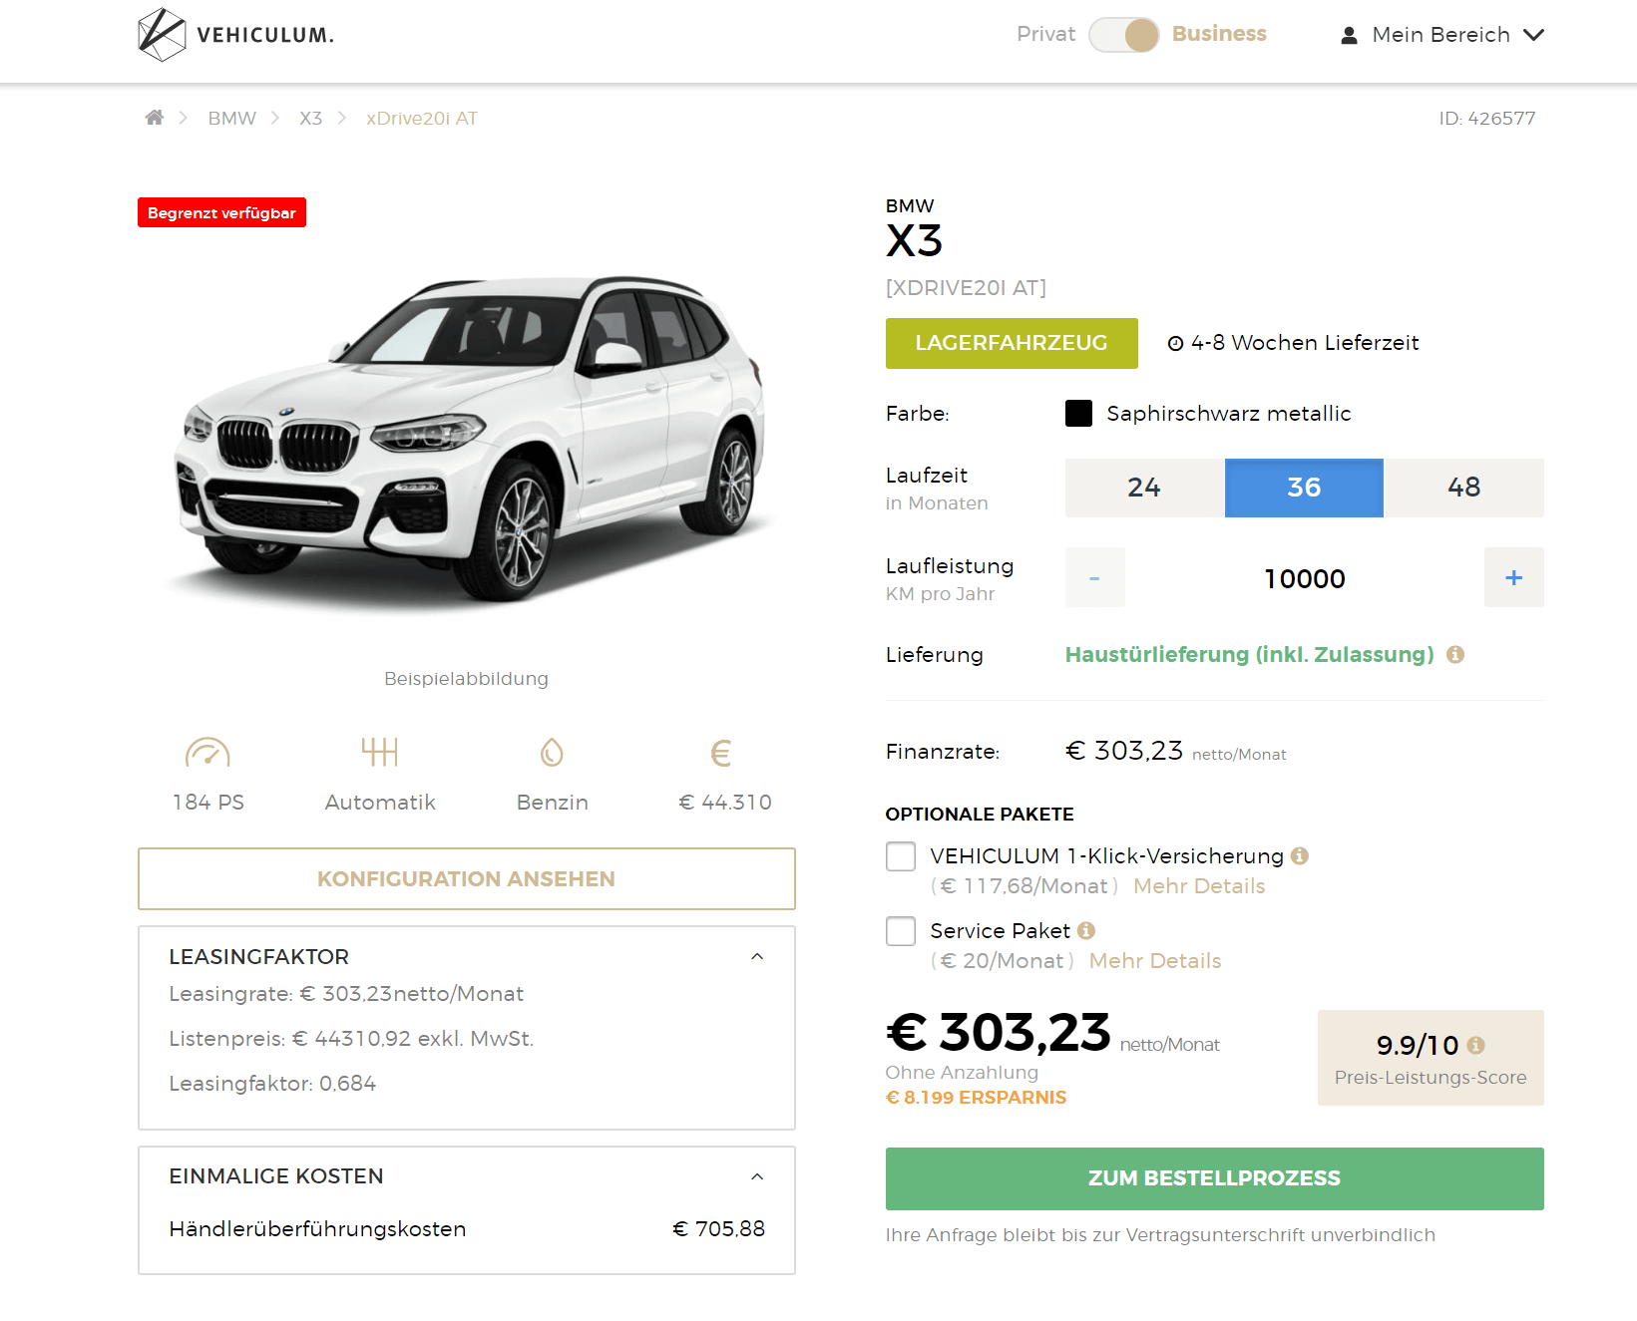1637x1321 pixels.
Task: Collapse the Einmalige Kosten panel
Action: (757, 1176)
